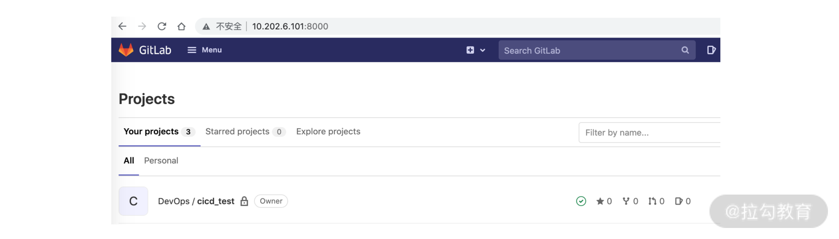
Task: Open the GitLab Menu hamburger
Action: (204, 50)
